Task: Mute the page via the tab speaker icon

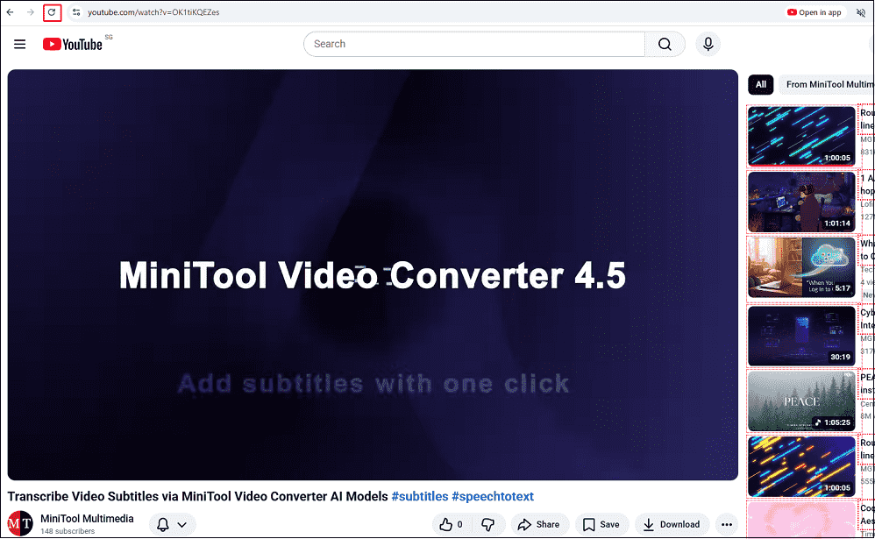Action: (860, 12)
